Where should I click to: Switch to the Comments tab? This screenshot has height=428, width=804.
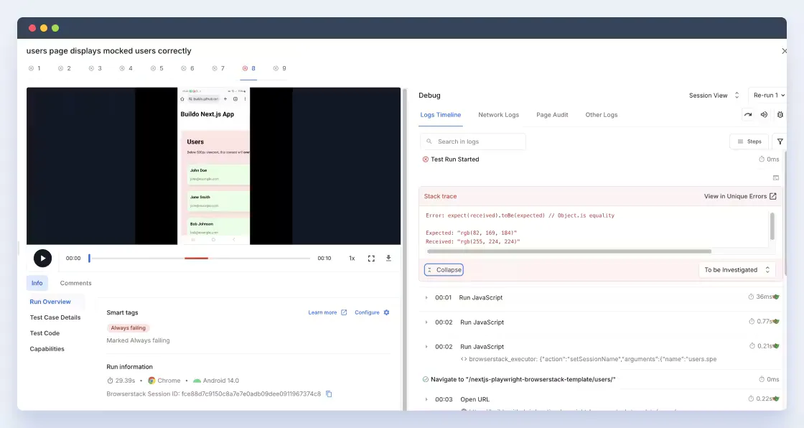point(76,283)
